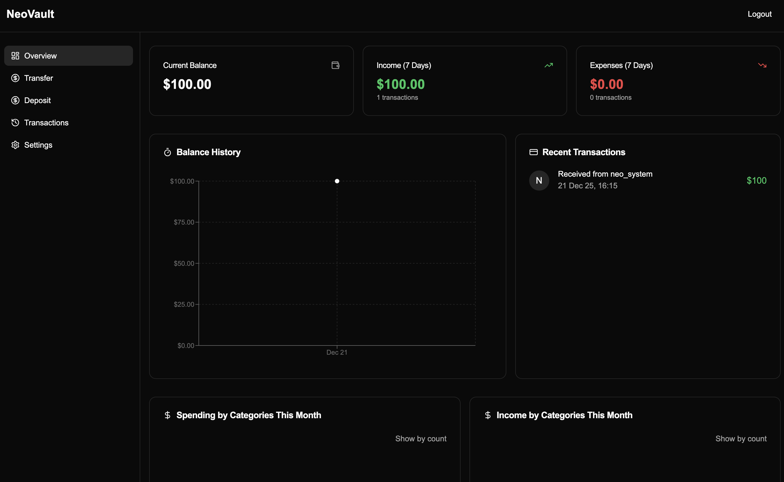Click the dollar icon beside Spending by Categories
Viewport: 784px width, 482px height.
click(x=167, y=415)
